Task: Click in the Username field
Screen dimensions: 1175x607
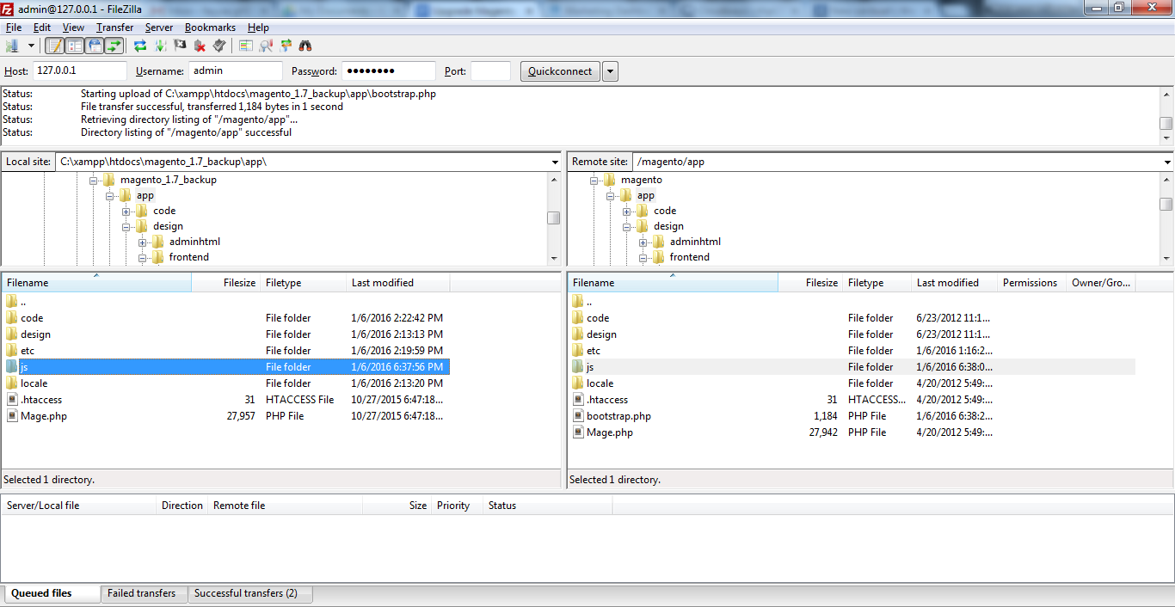Action: [236, 71]
